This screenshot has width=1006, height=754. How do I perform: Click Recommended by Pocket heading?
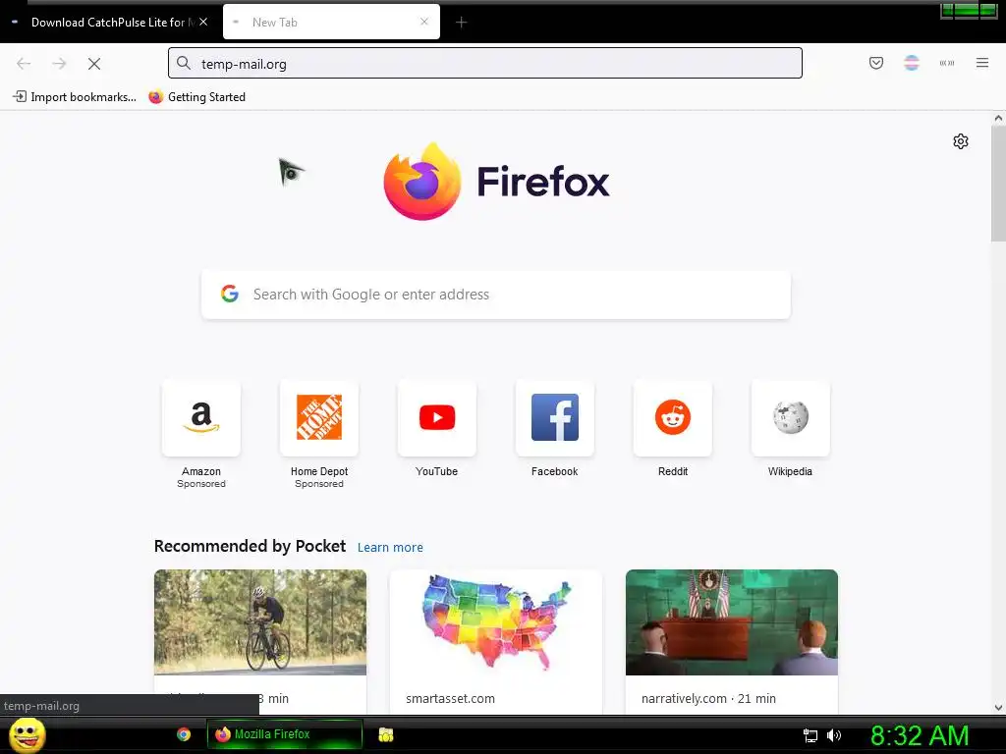point(250,546)
